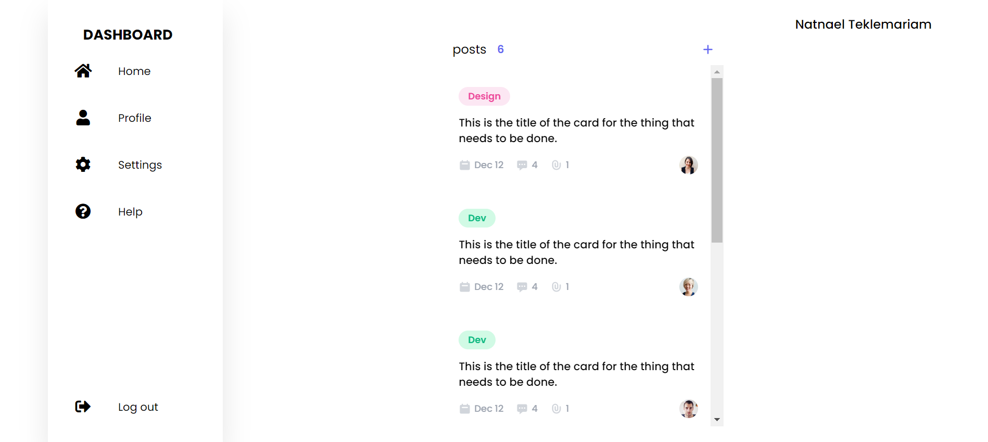Viewport: 988px width, 442px height.
Task: Click the Home house icon
Action: (83, 71)
